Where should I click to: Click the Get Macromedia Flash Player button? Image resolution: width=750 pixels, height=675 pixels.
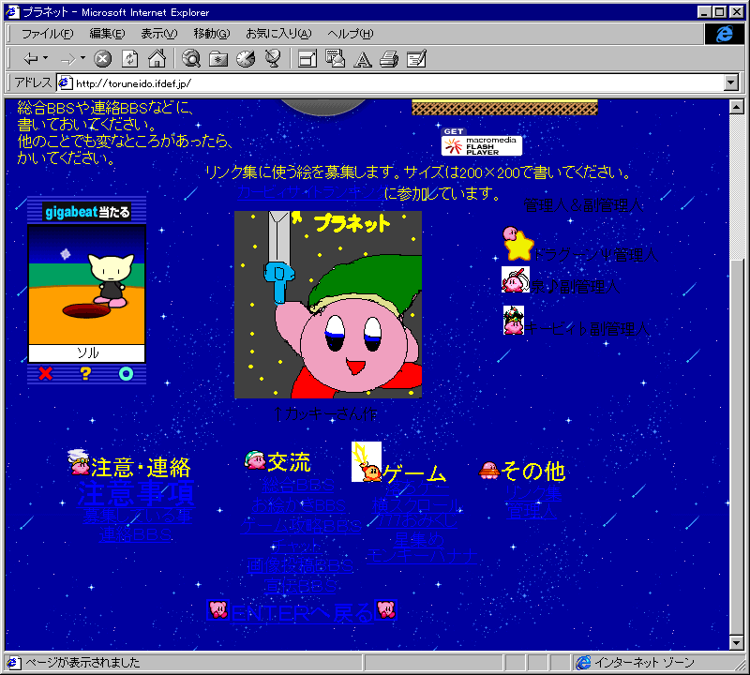(x=482, y=142)
